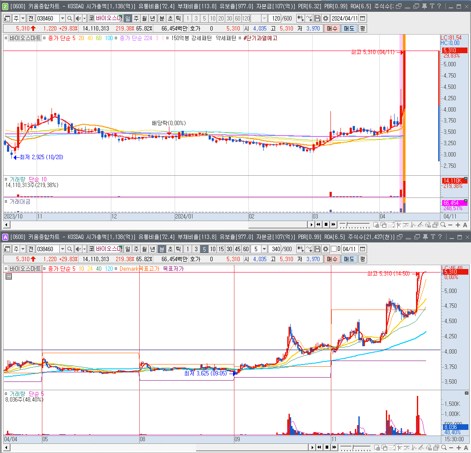The height and width of the screenshot is (453, 471).
Task: Toggle the 바이오스마트 series marker in top chart
Action: [6, 38]
